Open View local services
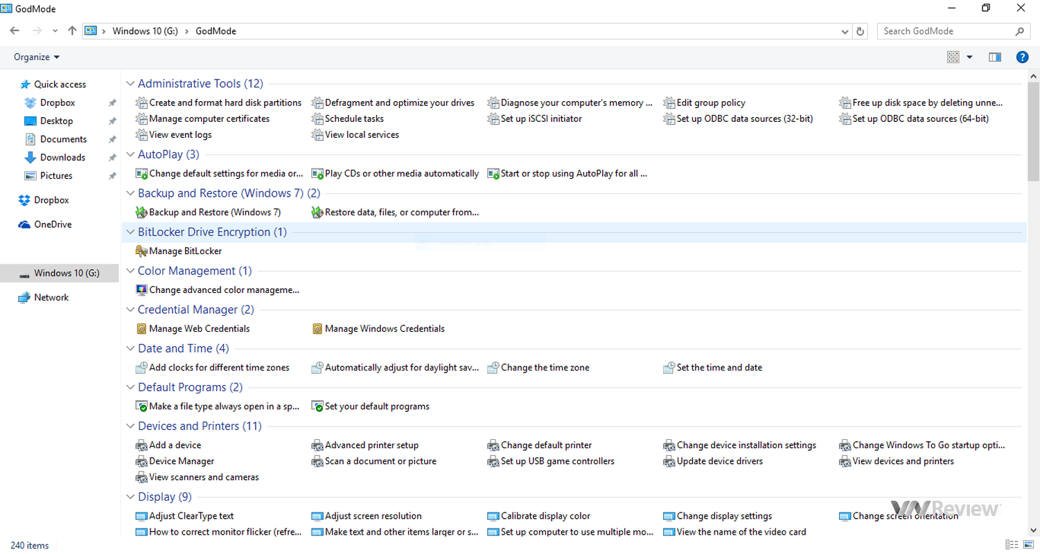Viewport: 1040px width, 554px height. [356, 134]
